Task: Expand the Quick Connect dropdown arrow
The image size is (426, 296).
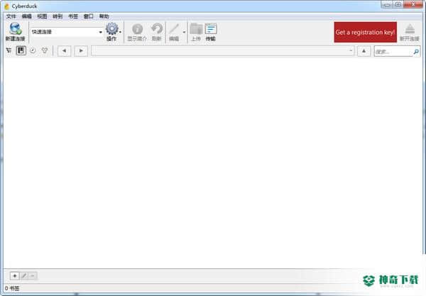Action: click(101, 32)
